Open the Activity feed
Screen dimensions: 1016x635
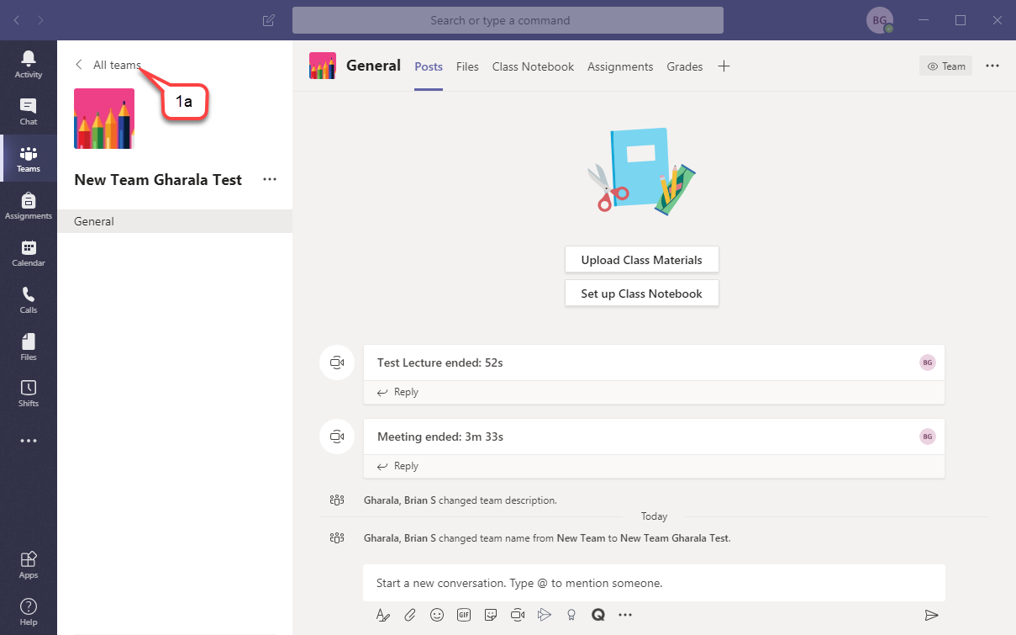(29, 64)
